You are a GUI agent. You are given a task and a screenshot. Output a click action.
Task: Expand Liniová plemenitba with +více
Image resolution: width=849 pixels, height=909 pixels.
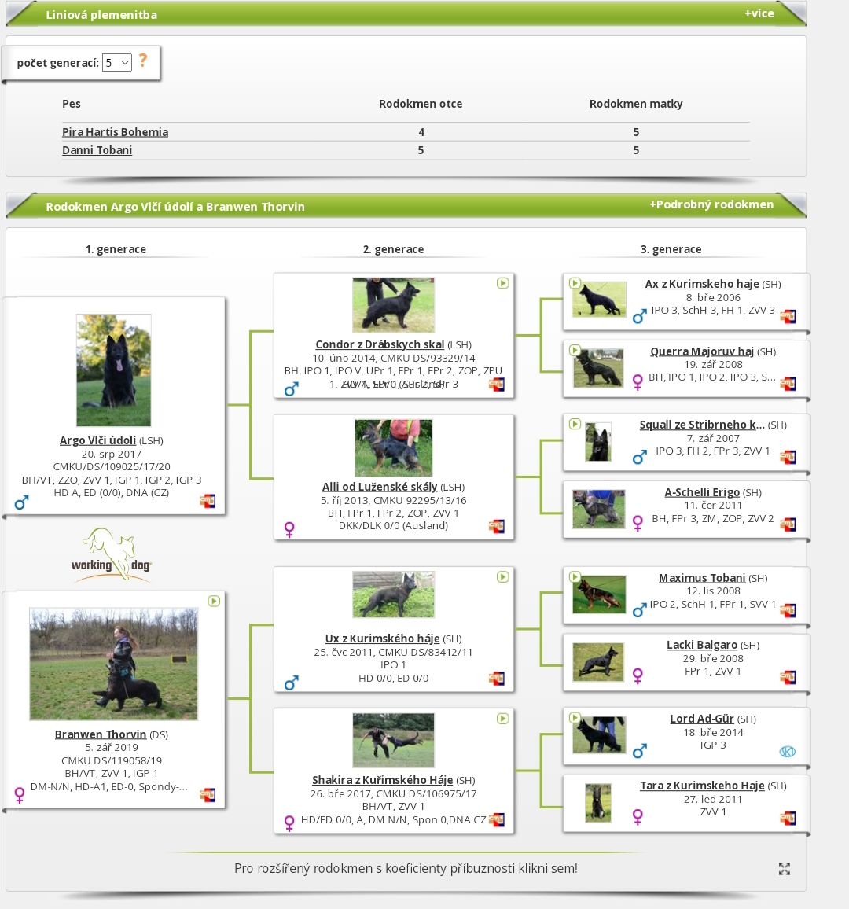tap(759, 13)
